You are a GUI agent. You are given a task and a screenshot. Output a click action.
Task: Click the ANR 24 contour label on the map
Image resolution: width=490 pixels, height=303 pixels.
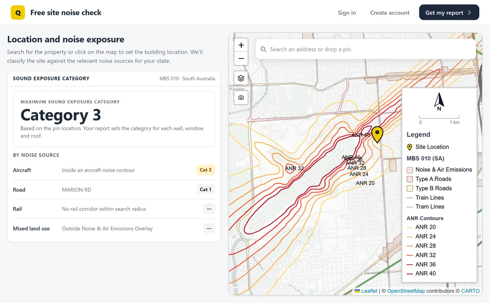pyautogui.click(x=359, y=174)
